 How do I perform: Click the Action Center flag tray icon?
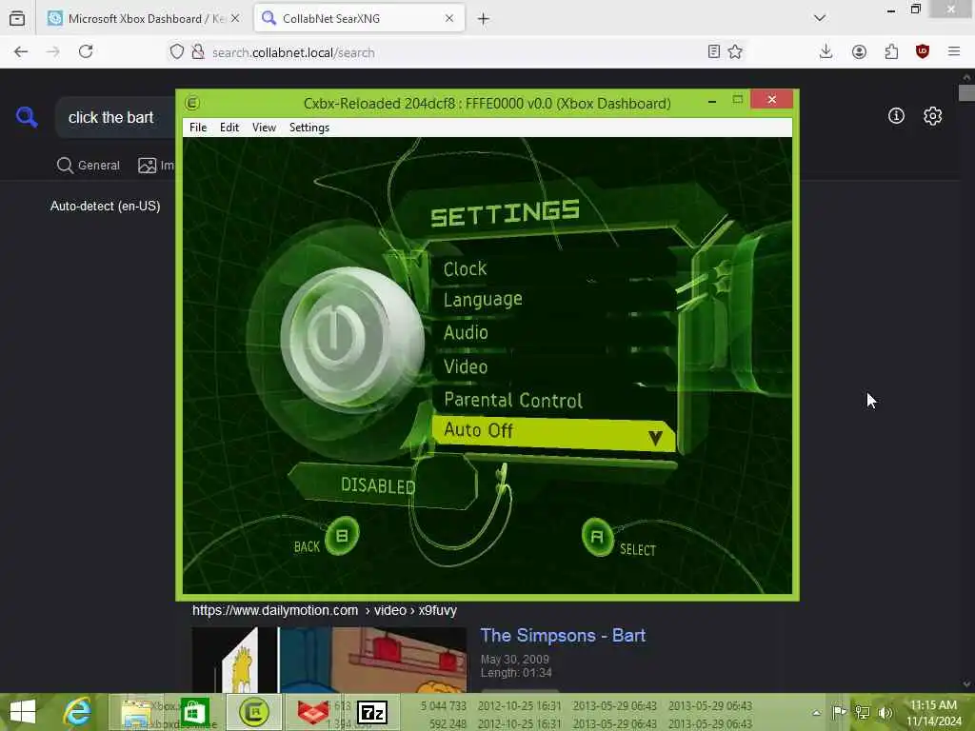coord(839,712)
